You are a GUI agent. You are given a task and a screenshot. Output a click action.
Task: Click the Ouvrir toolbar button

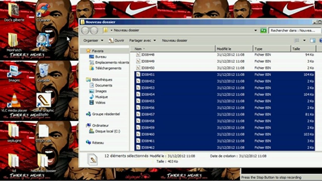116,40
